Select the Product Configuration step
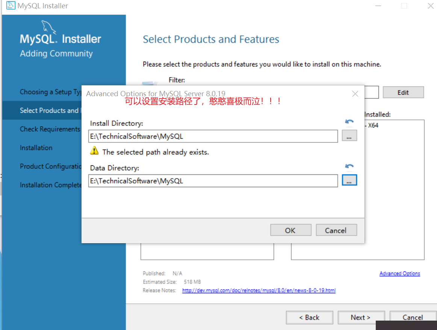Screen dimensions: 437x330 point(50,167)
